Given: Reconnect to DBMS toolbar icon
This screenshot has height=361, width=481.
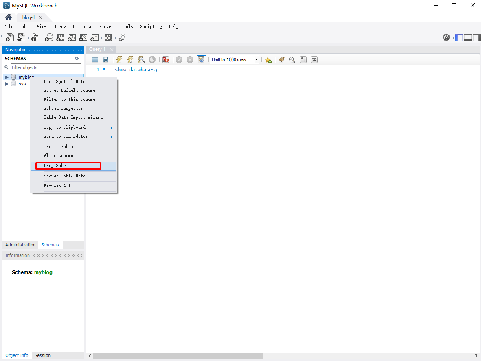Looking at the screenshot, I should click(x=122, y=38).
